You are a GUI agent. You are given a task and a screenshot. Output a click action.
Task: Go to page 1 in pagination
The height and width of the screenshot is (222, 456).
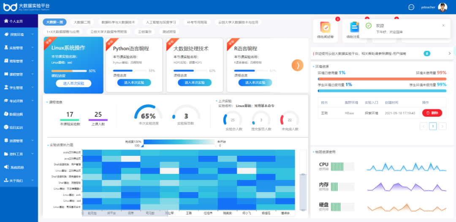[x=433, y=126]
